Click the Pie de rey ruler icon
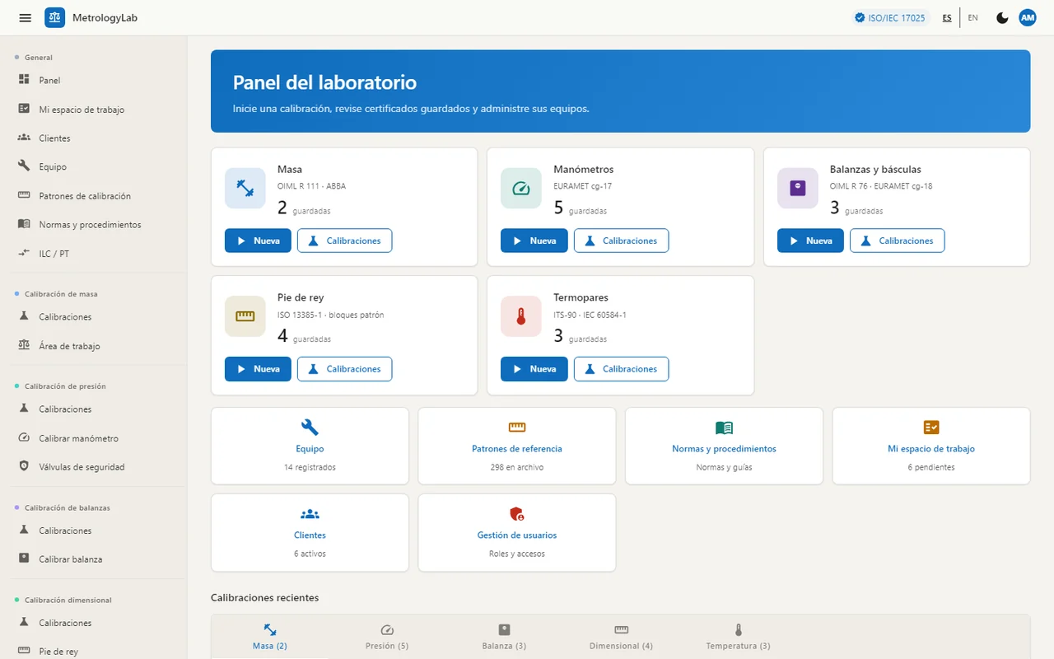Viewport: 1054px width, 659px height. click(x=245, y=316)
